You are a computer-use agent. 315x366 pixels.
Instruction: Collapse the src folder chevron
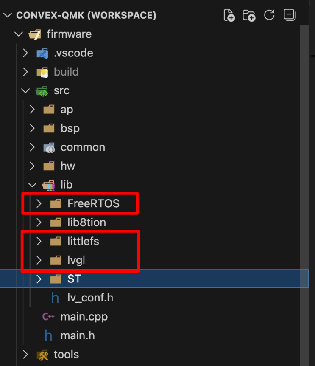[25, 91]
